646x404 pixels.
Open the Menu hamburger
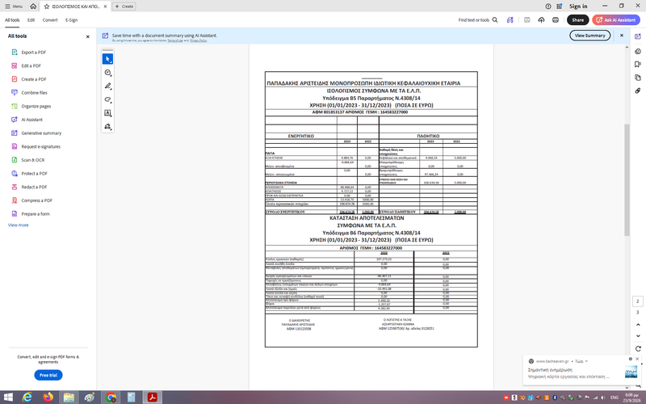[x=14, y=6]
